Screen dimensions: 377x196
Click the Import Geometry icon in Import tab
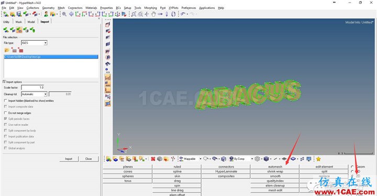coord(19,30)
